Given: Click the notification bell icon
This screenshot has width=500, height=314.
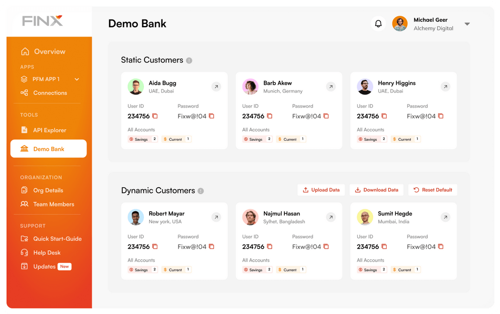Looking at the screenshot, I should point(378,23).
